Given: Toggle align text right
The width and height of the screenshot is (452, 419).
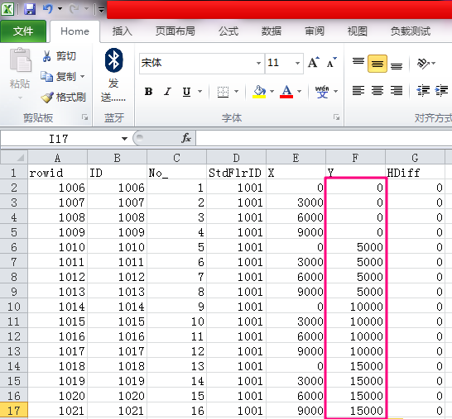Looking at the screenshot, I should click(397, 91).
